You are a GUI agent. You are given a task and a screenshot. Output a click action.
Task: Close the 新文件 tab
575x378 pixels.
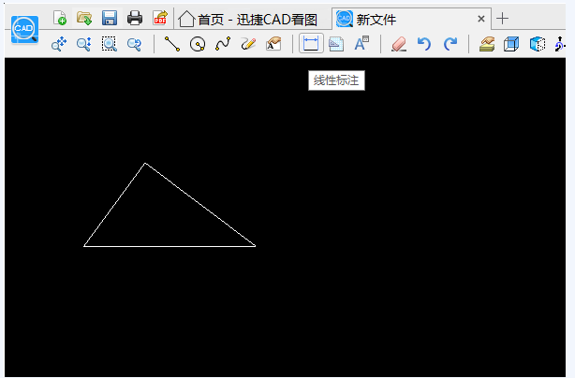click(x=481, y=19)
